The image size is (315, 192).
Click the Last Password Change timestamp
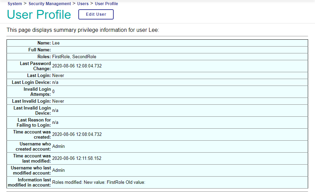77,66
